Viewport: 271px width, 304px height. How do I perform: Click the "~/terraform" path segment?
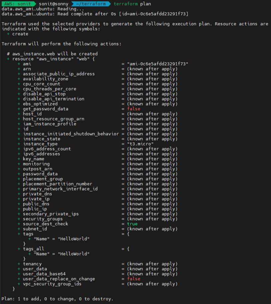[x=91, y=4]
